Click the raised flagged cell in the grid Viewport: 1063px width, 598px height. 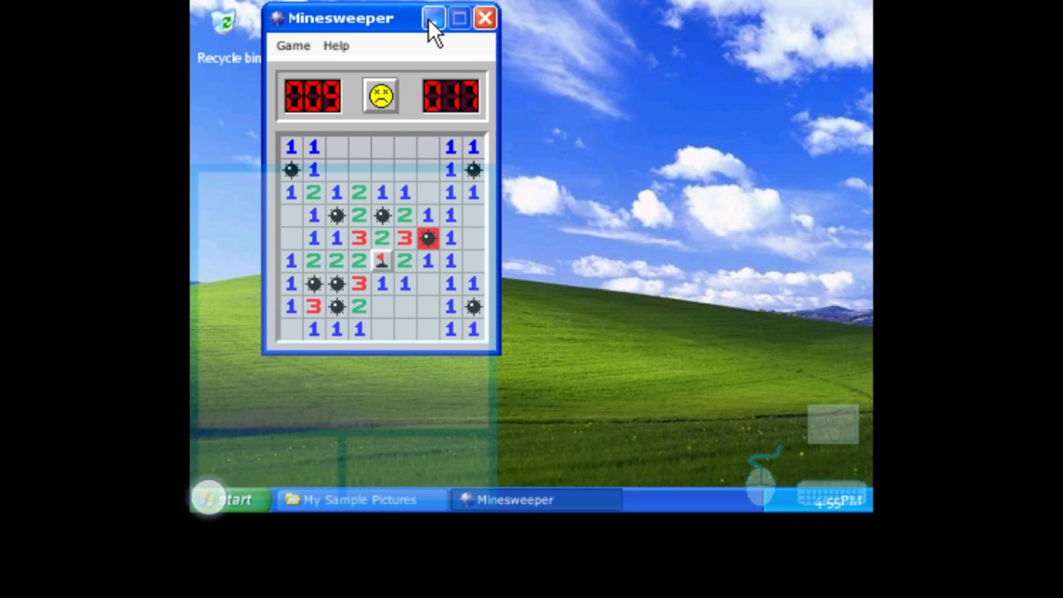click(x=382, y=261)
